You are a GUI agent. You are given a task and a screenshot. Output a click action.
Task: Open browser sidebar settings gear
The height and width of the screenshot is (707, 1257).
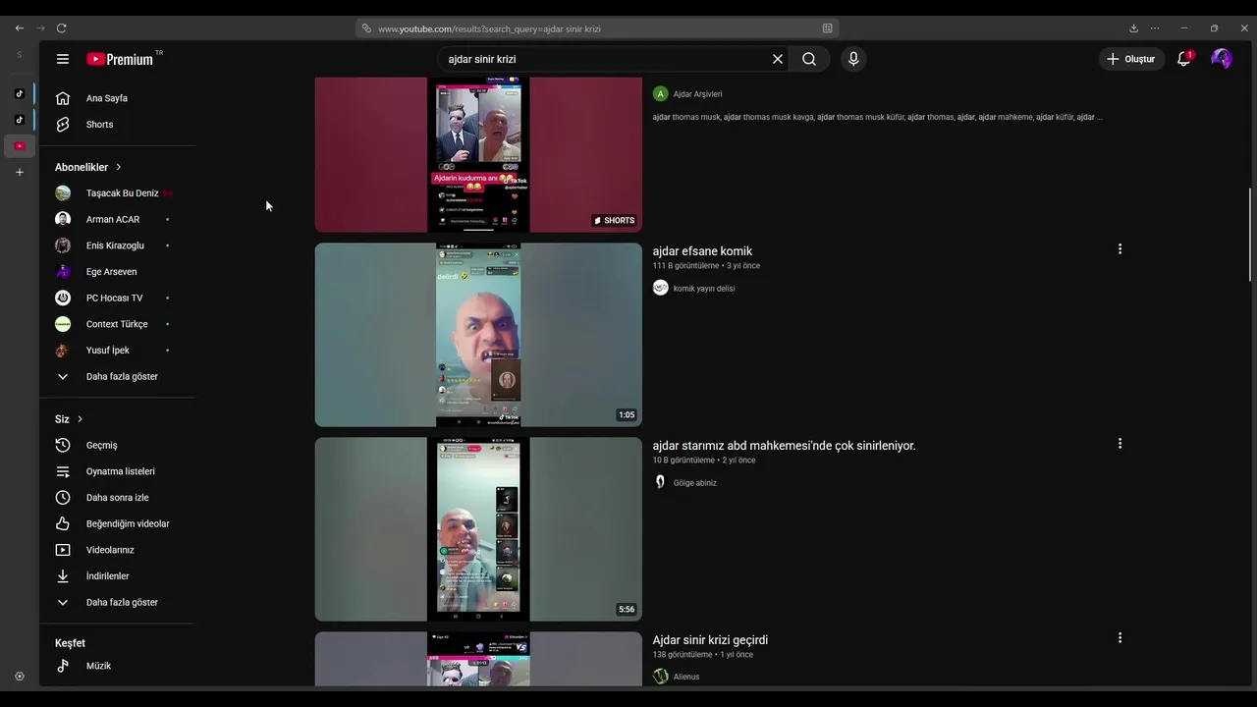pyautogui.click(x=20, y=677)
